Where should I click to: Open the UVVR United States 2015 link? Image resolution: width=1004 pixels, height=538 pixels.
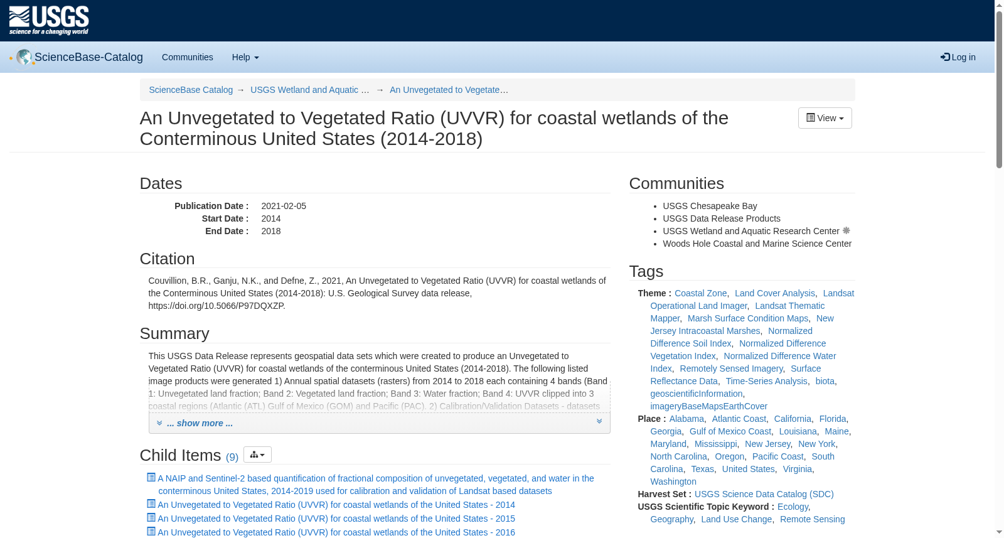(x=336, y=519)
